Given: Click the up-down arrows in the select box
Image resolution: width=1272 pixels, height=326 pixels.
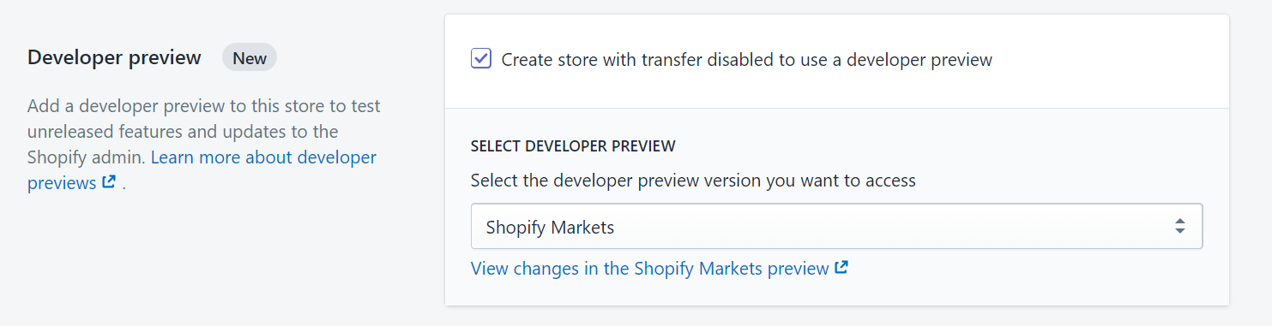Looking at the screenshot, I should (1179, 227).
